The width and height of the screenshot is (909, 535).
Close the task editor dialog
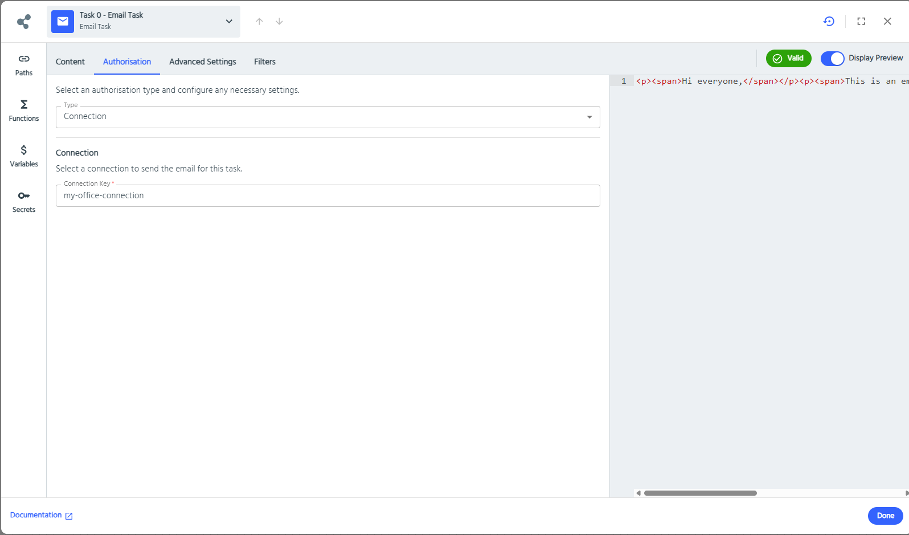(887, 21)
